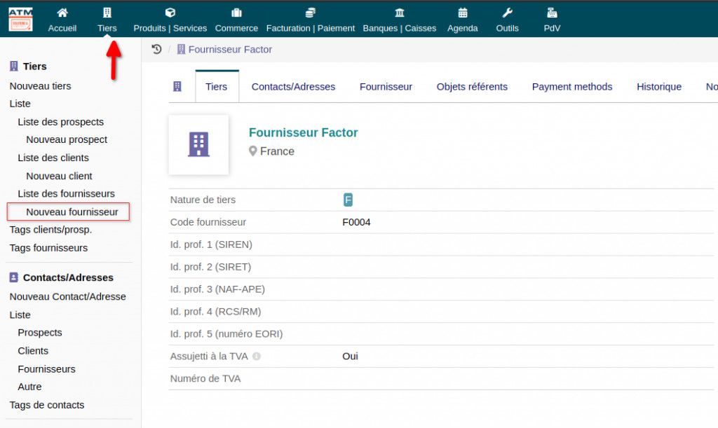Open the Objets référents tab
This screenshot has height=428, width=718.
[x=472, y=86]
